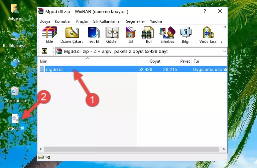Open the Göster viewer icon
The image size is (257, 168).
coord(112,35)
